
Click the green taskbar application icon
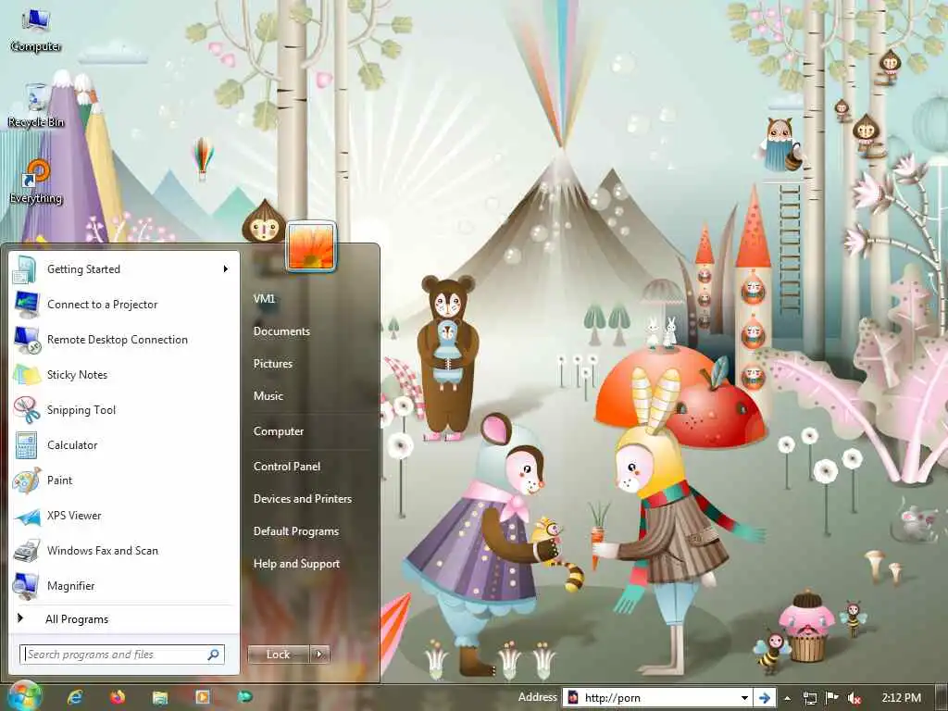244,697
